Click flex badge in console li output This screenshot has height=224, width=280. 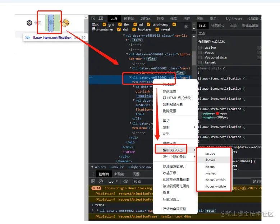click(x=210, y=211)
